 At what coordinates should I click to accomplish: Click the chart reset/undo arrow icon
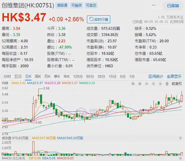pyautogui.click(x=133, y=83)
